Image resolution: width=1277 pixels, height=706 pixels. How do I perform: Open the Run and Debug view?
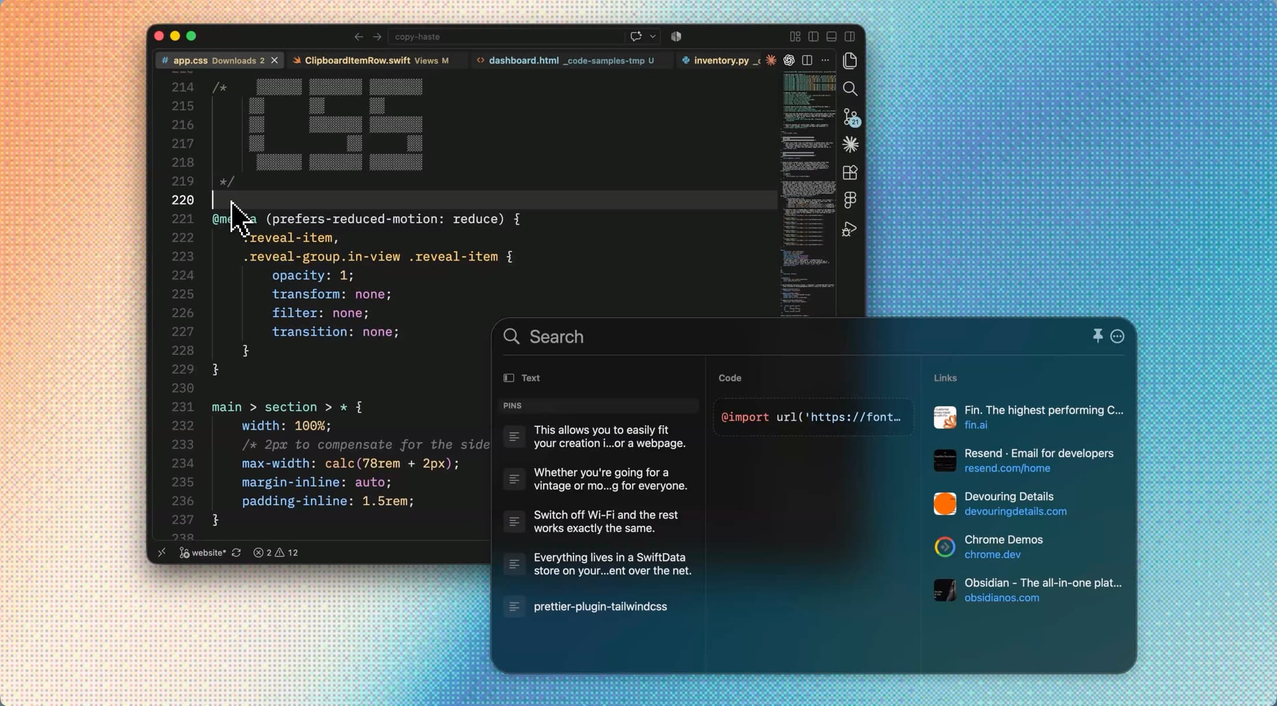click(x=849, y=229)
